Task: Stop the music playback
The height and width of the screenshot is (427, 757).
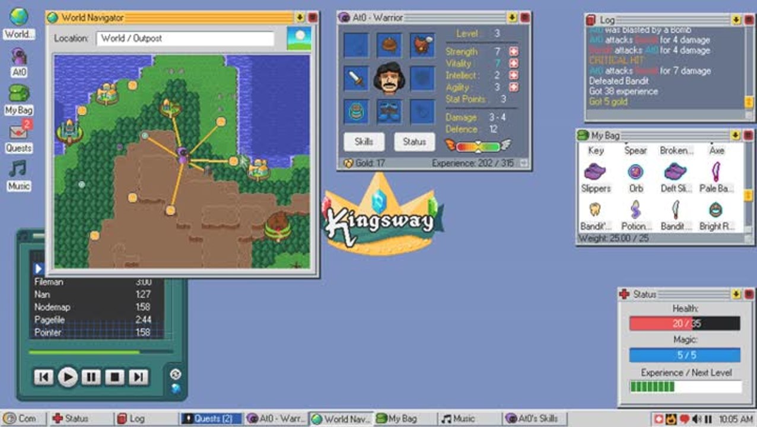Action: click(114, 377)
